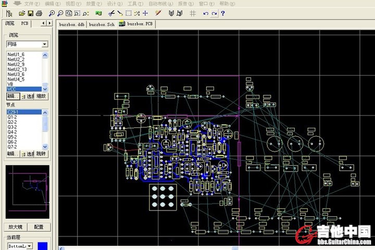This screenshot has height=250, width=375.
Task: Click the blue current layer color swatch
Action: coord(43,246)
